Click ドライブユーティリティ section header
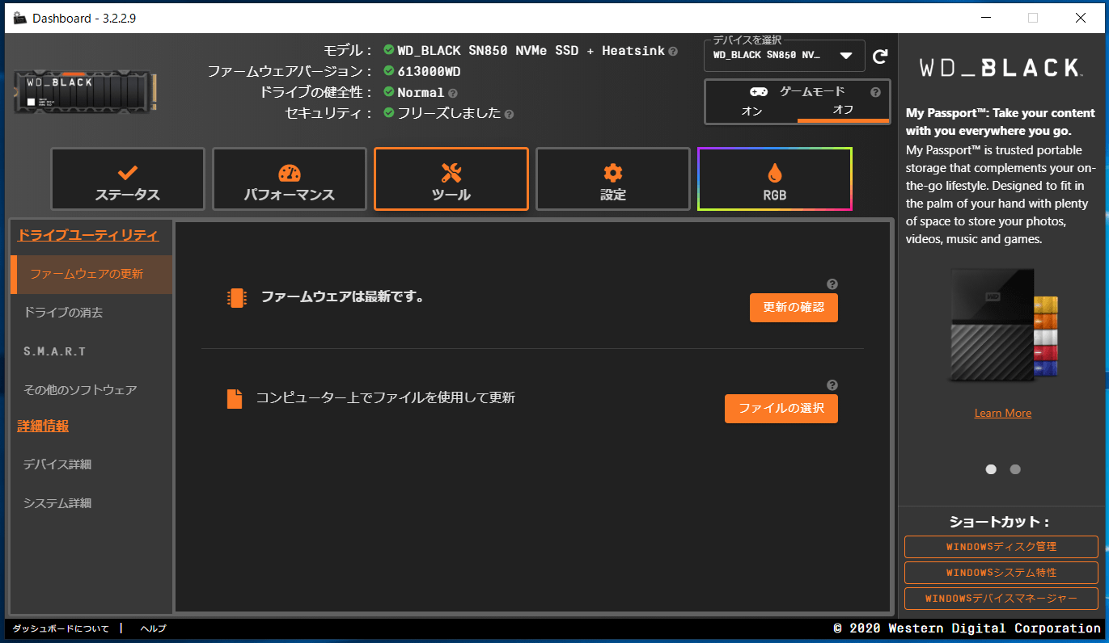Image resolution: width=1109 pixels, height=643 pixels. coord(88,236)
